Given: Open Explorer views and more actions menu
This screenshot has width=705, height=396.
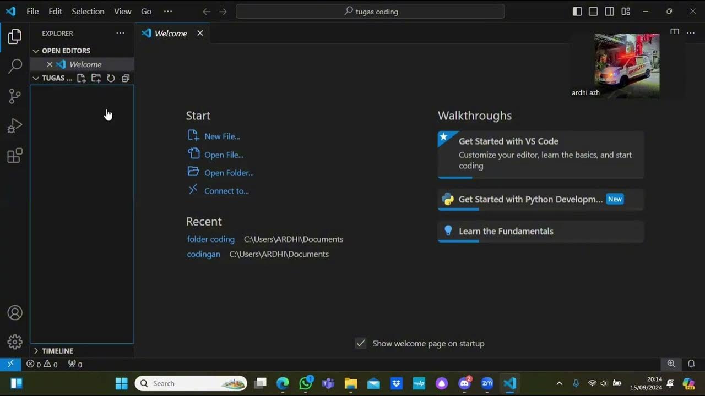Looking at the screenshot, I should (x=120, y=33).
